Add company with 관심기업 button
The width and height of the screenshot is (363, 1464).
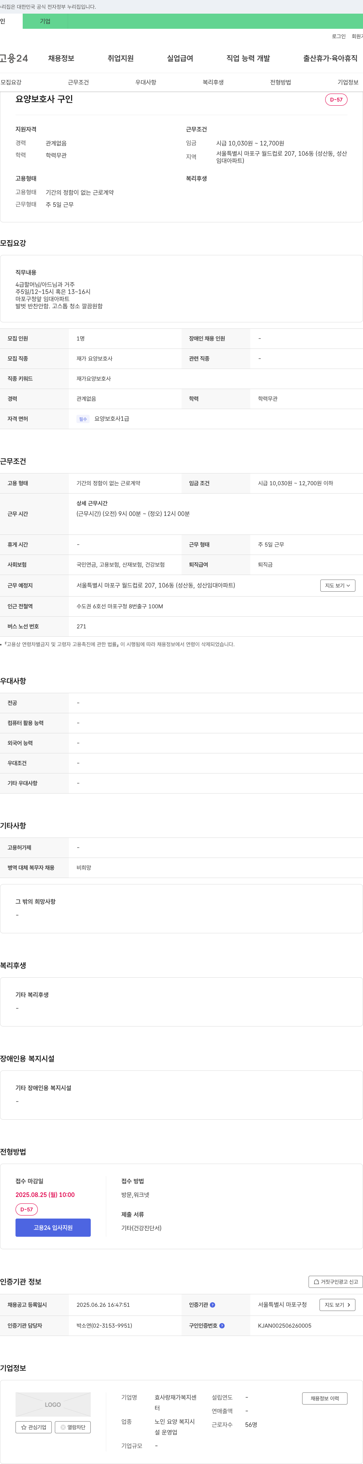point(33,1427)
